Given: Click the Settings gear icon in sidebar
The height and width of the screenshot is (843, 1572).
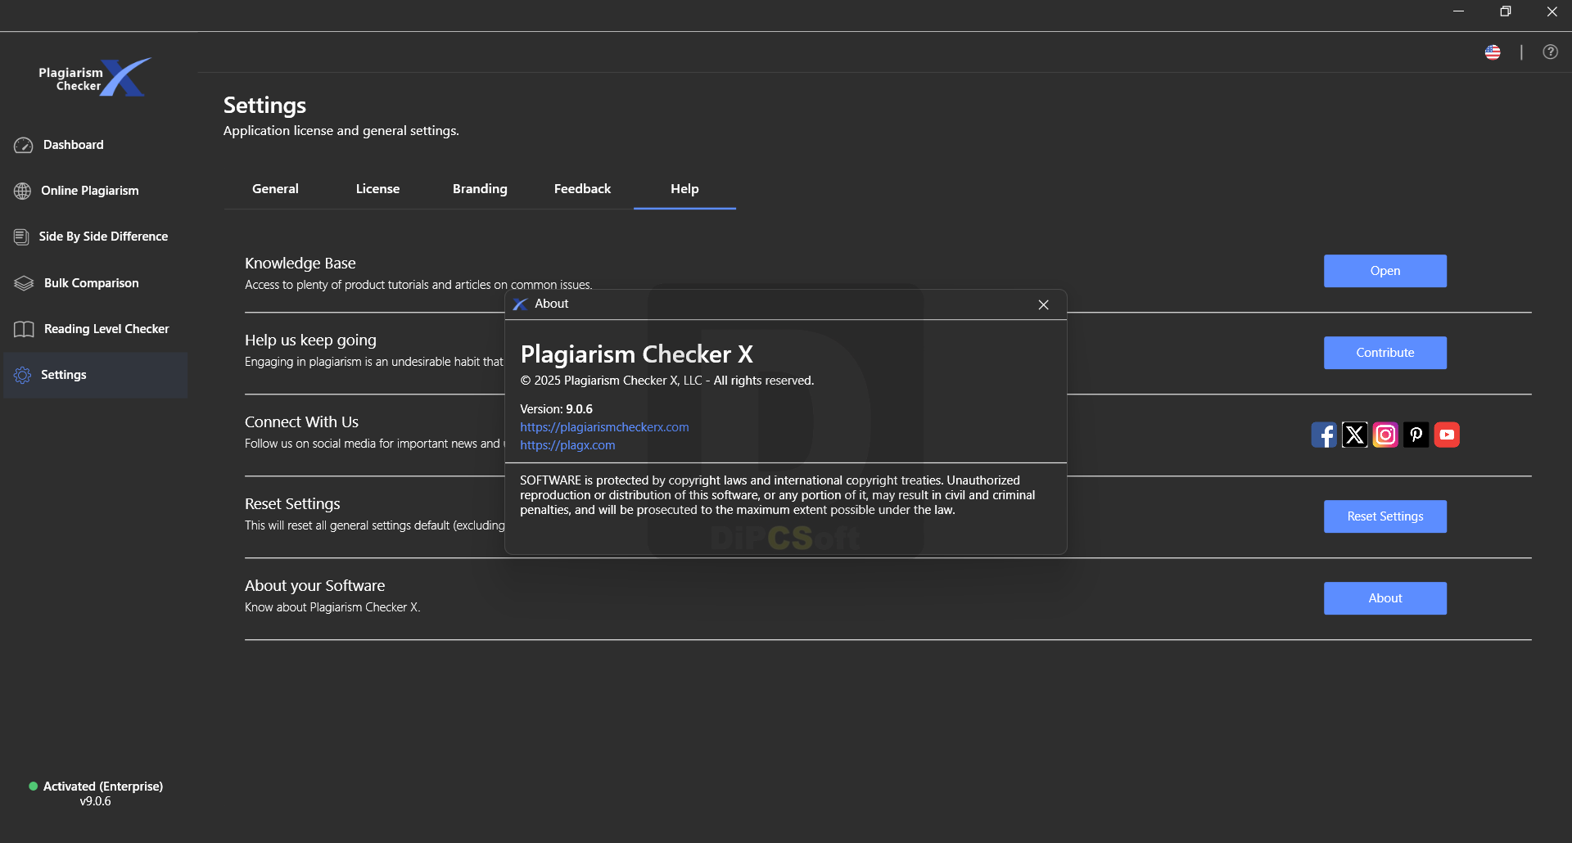Looking at the screenshot, I should click(x=23, y=375).
